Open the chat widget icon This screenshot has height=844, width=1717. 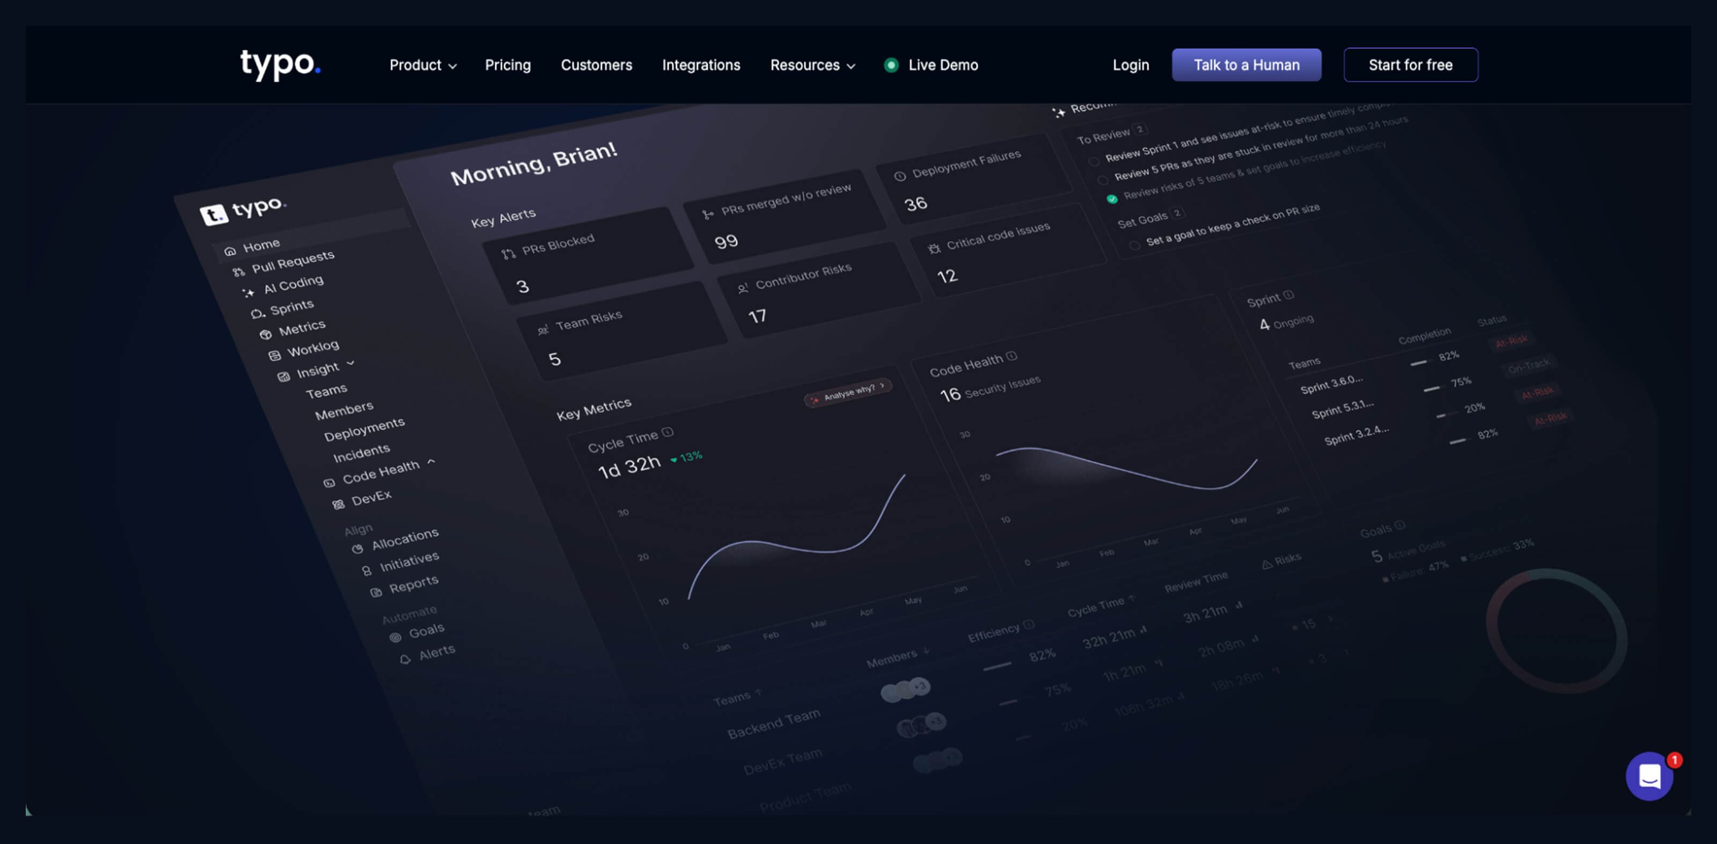[x=1649, y=776]
